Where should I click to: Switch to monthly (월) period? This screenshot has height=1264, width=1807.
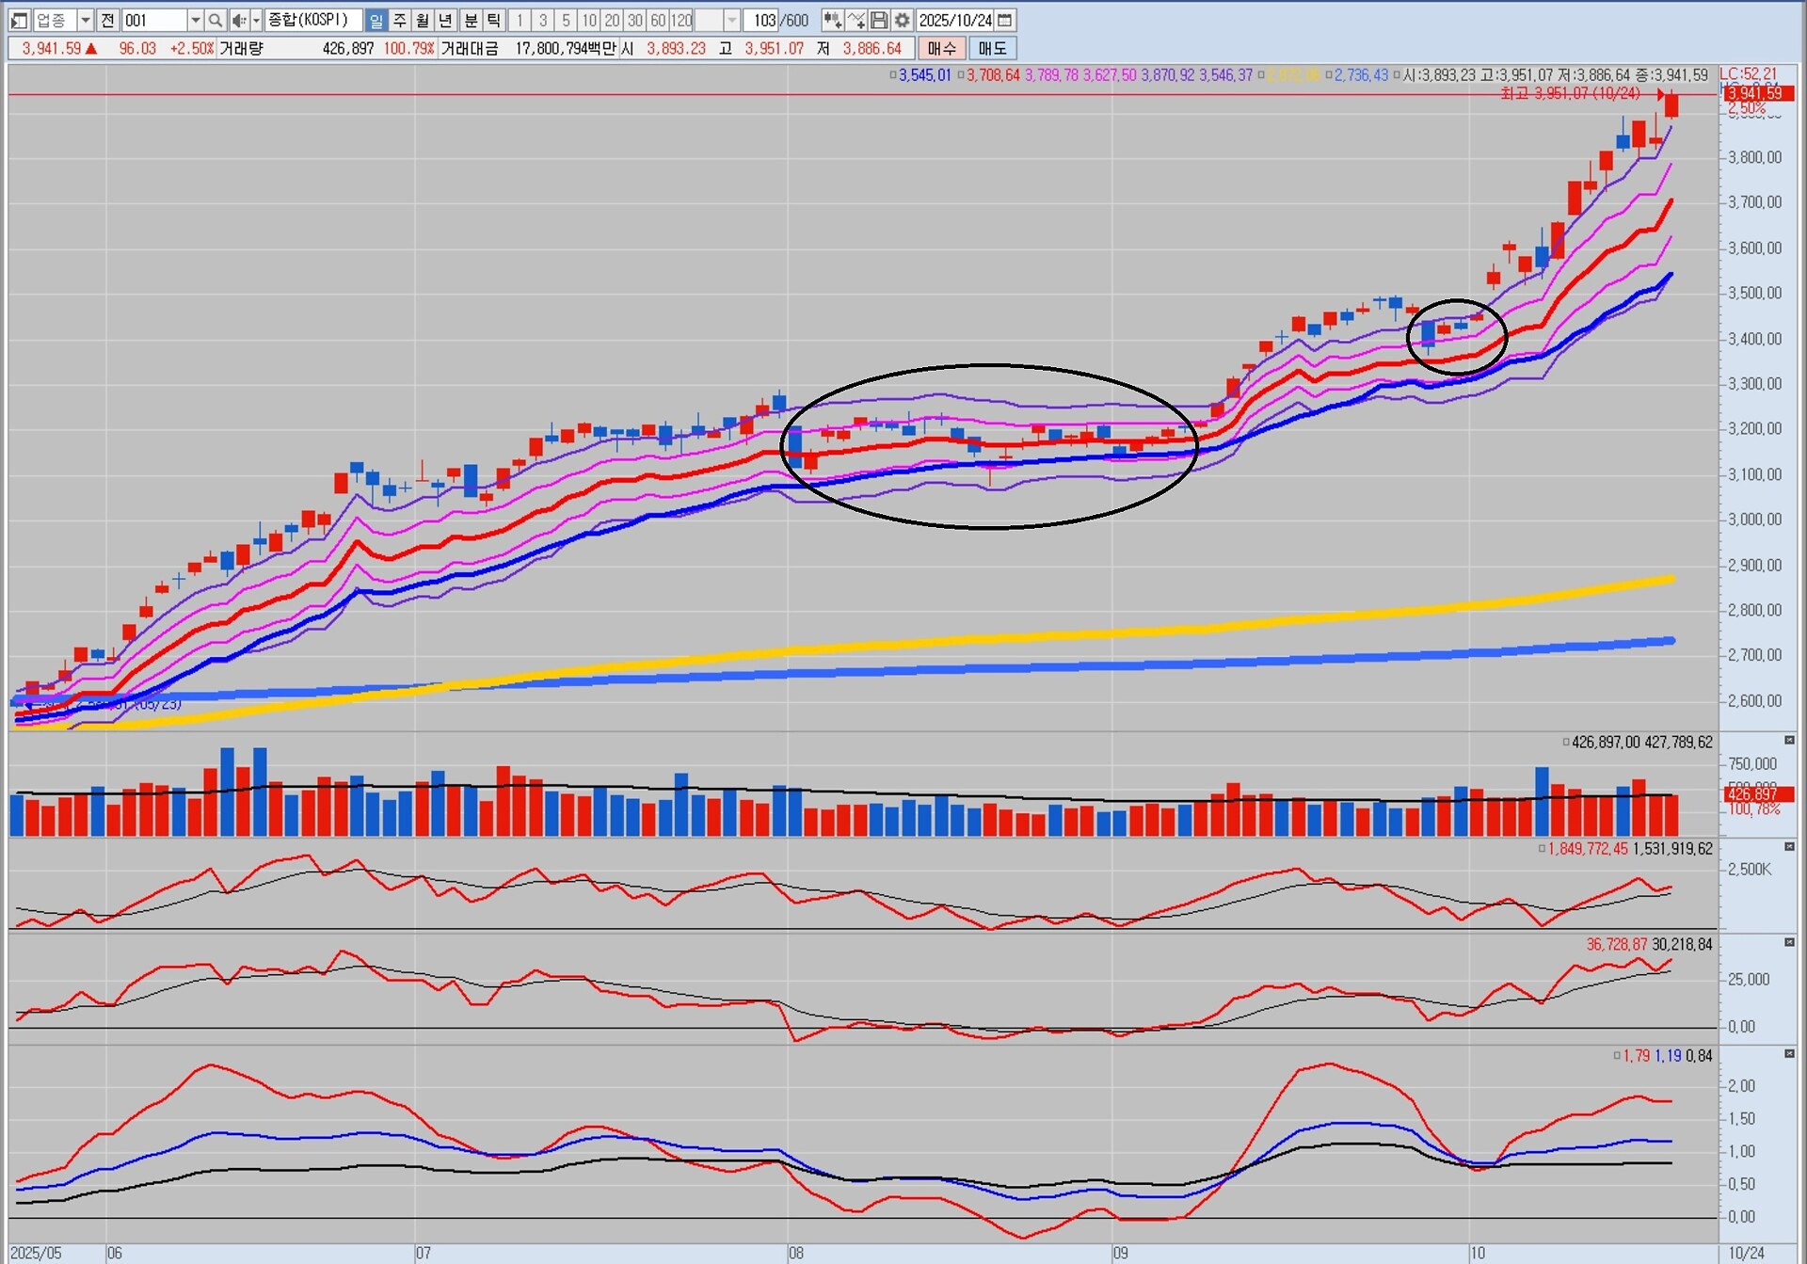423,20
